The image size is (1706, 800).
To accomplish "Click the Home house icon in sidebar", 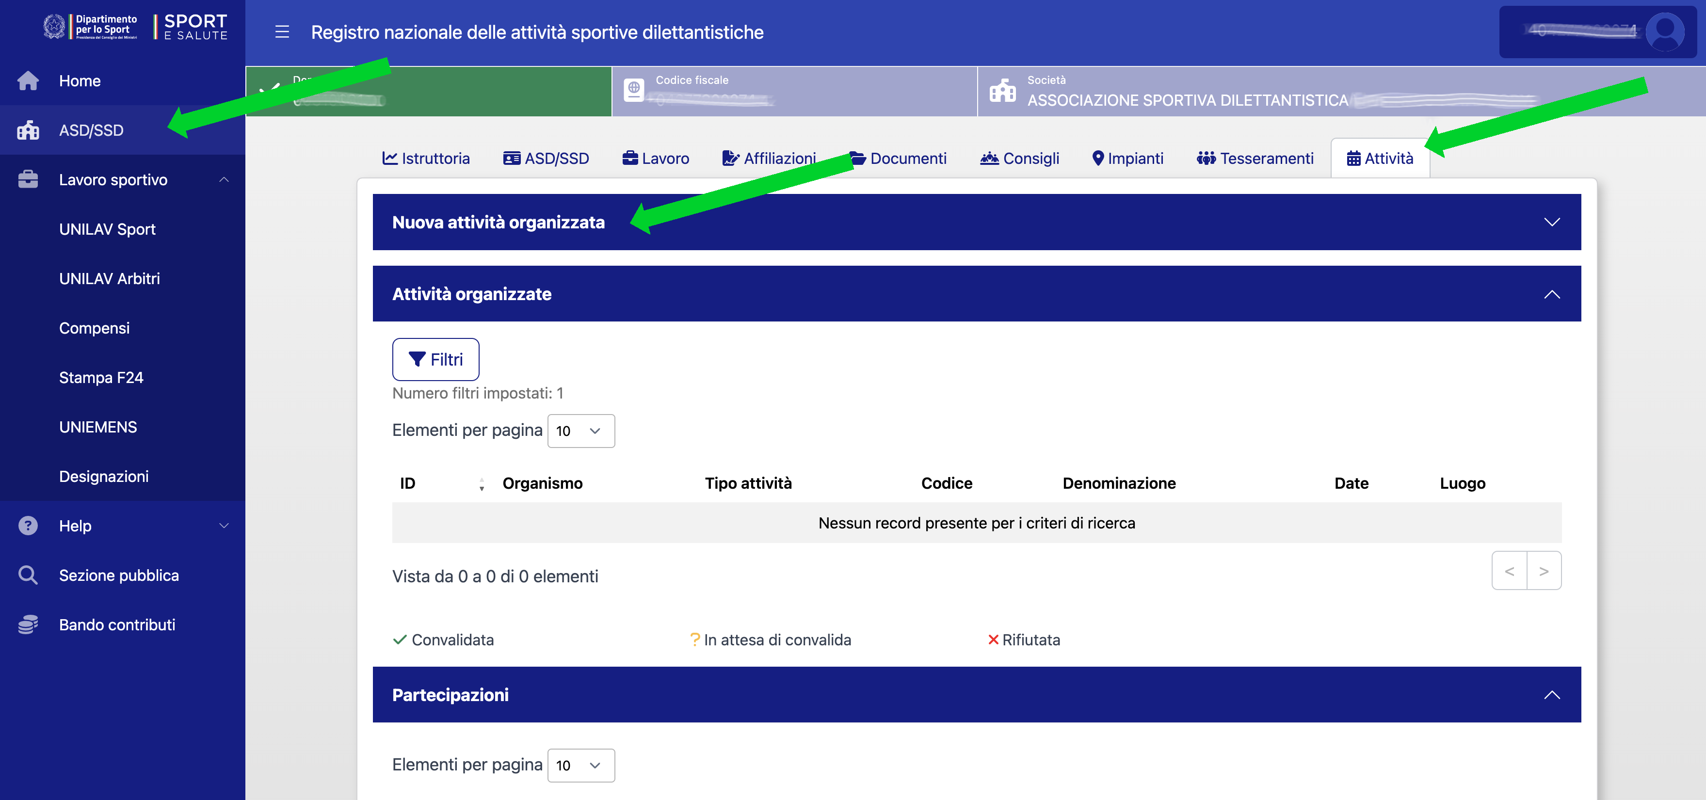I will point(28,81).
